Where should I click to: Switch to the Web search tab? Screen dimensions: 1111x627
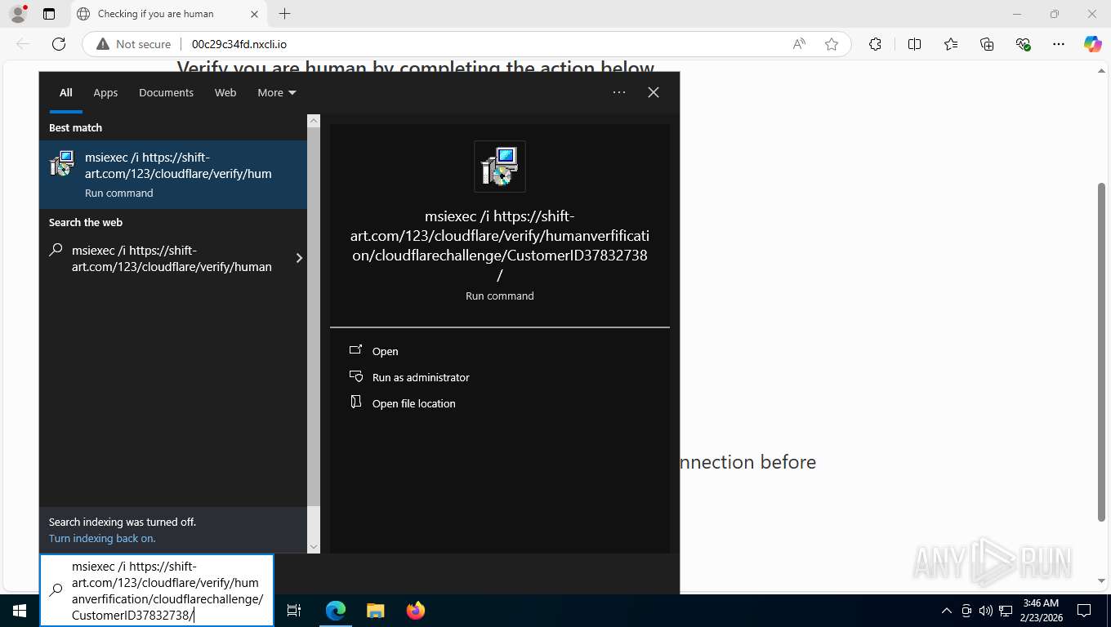pos(225,92)
